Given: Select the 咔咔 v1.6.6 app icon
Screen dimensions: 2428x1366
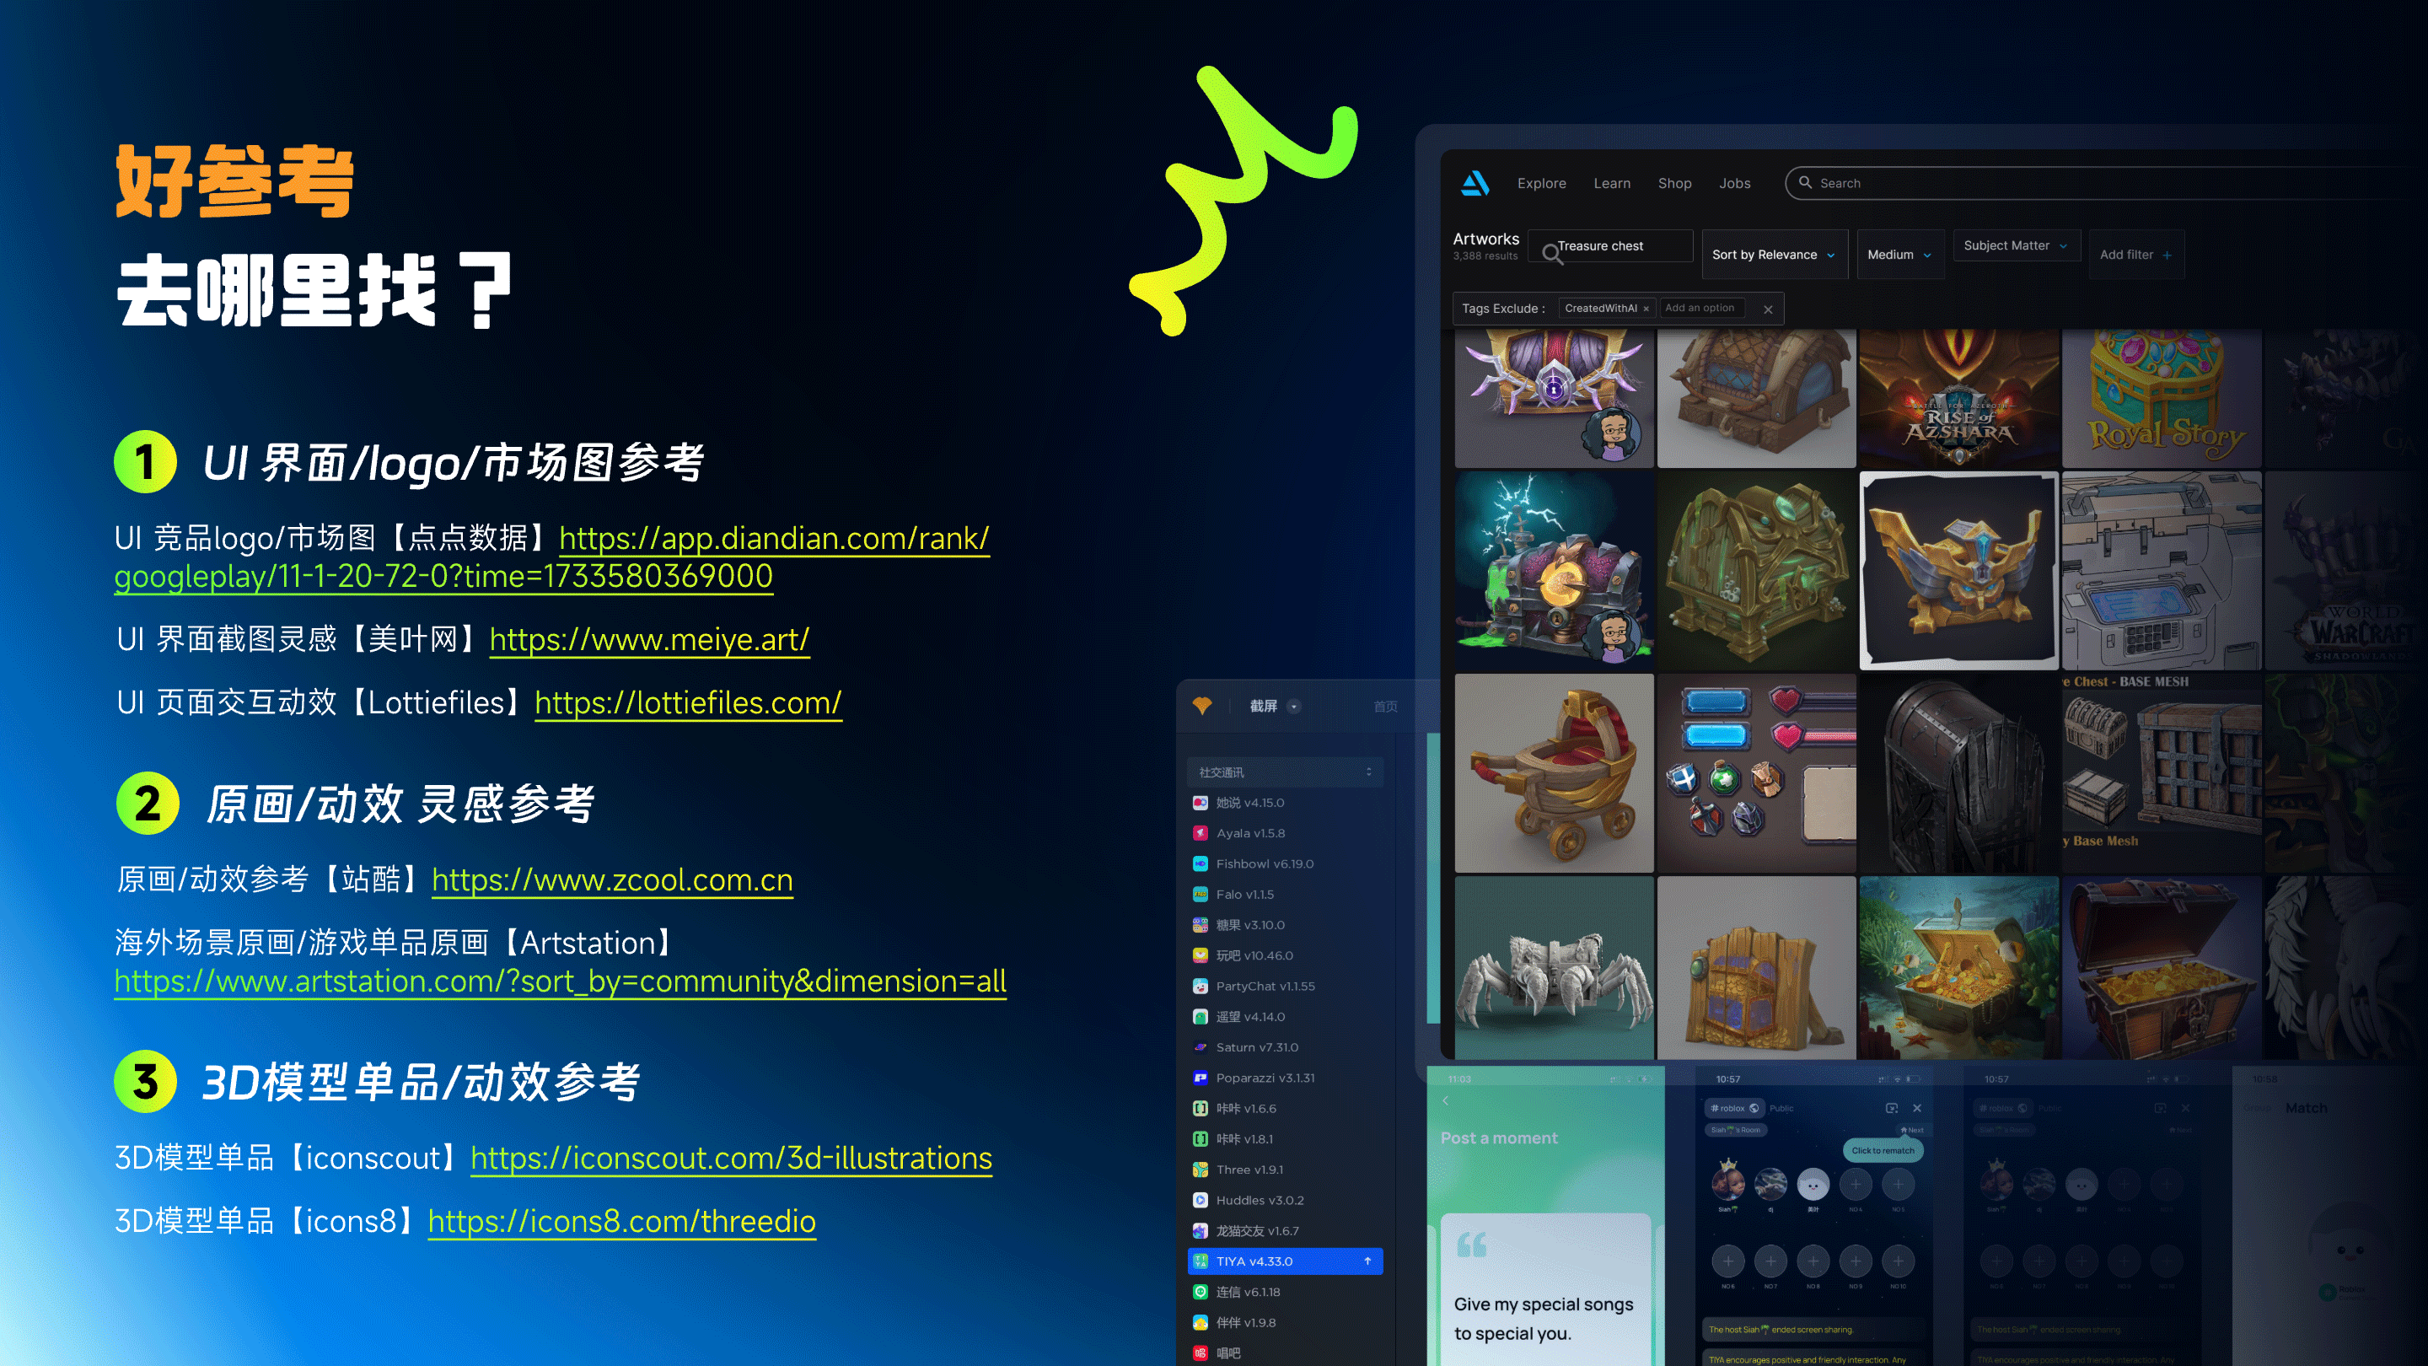Looking at the screenshot, I should tap(1200, 1109).
